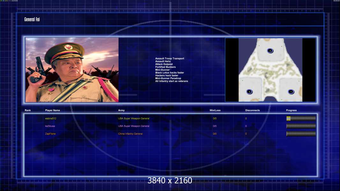The width and height of the screenshot is (340, 191).
Task: Click the Win/Loss column header
Action: coord(215,110)
